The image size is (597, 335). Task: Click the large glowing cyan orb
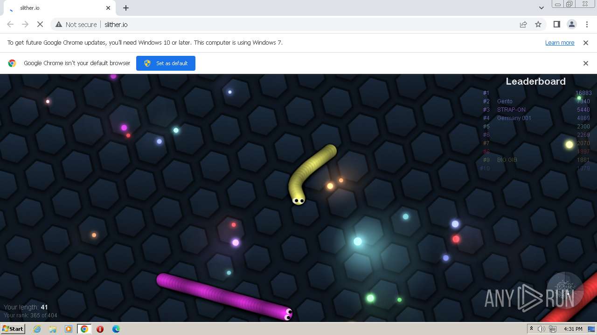click(358, 241)
